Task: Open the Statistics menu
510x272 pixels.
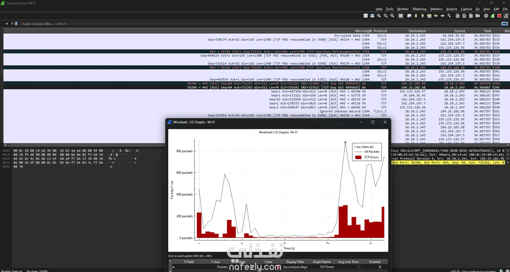Action: point(436,9)
